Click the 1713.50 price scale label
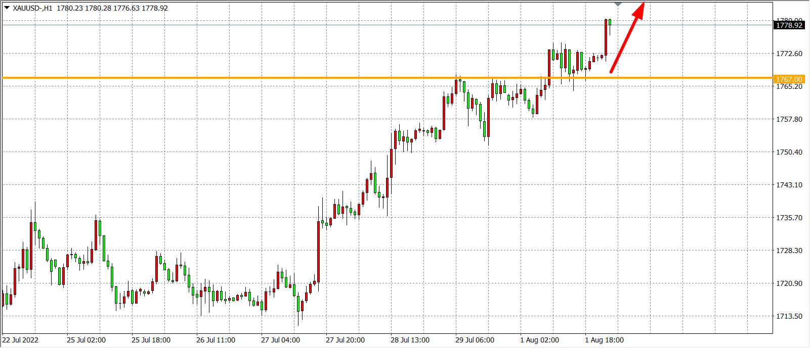The height and width of the screenshot is (348, 810). pyautogui.click(x=789, y=316)
